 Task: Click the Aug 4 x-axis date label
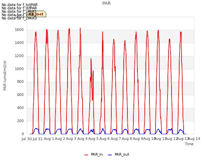tap(82, 139)
